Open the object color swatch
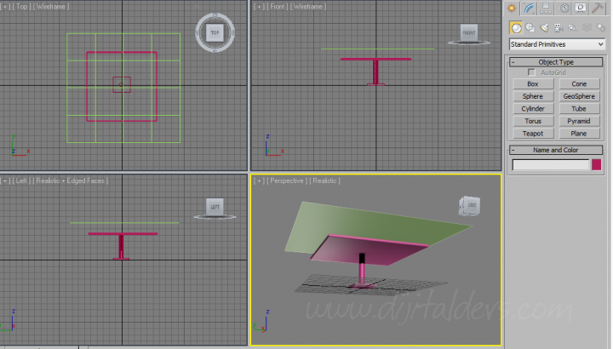Screen dimensions: 613x349 597,165
